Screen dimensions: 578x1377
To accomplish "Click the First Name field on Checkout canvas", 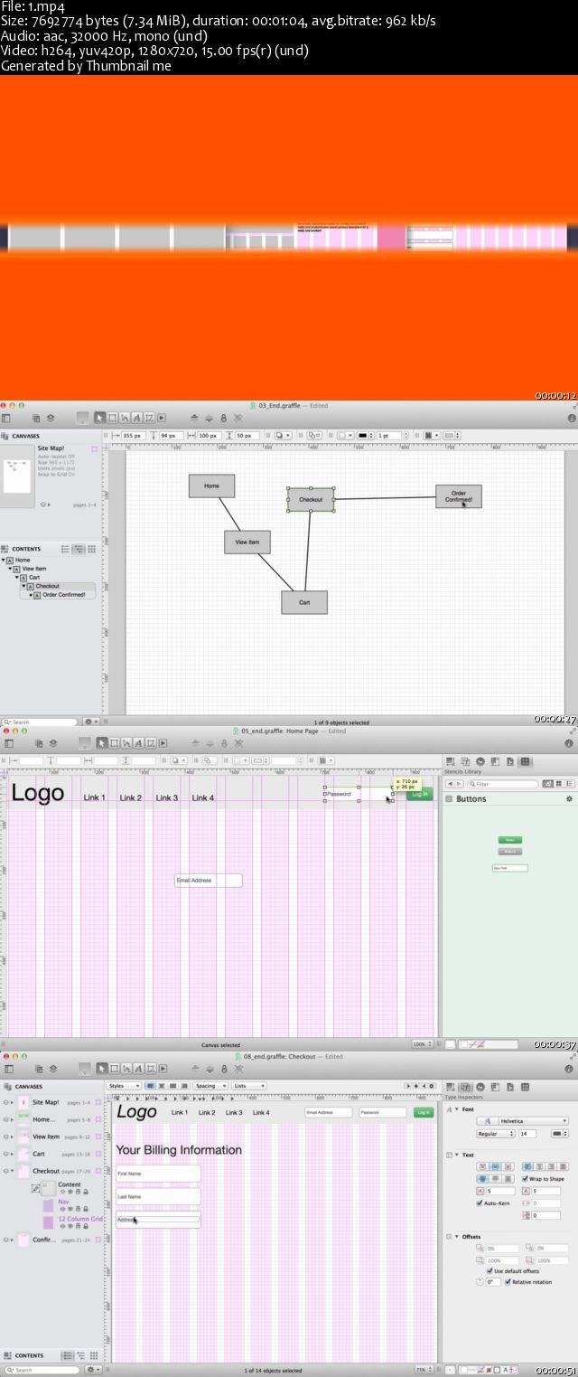I will (x=157, y=1173).
